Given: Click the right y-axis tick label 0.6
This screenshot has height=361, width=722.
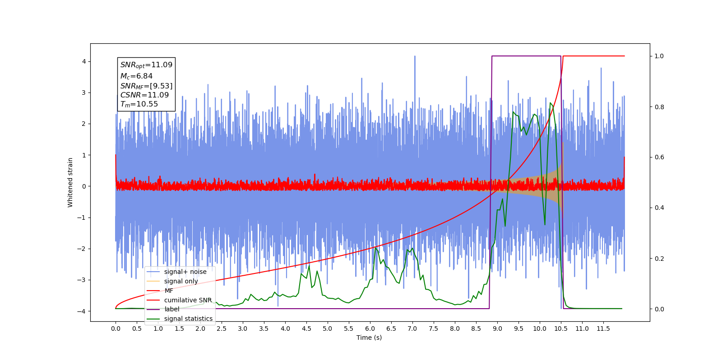Looking at the screenshot, I should pos(659,157).
